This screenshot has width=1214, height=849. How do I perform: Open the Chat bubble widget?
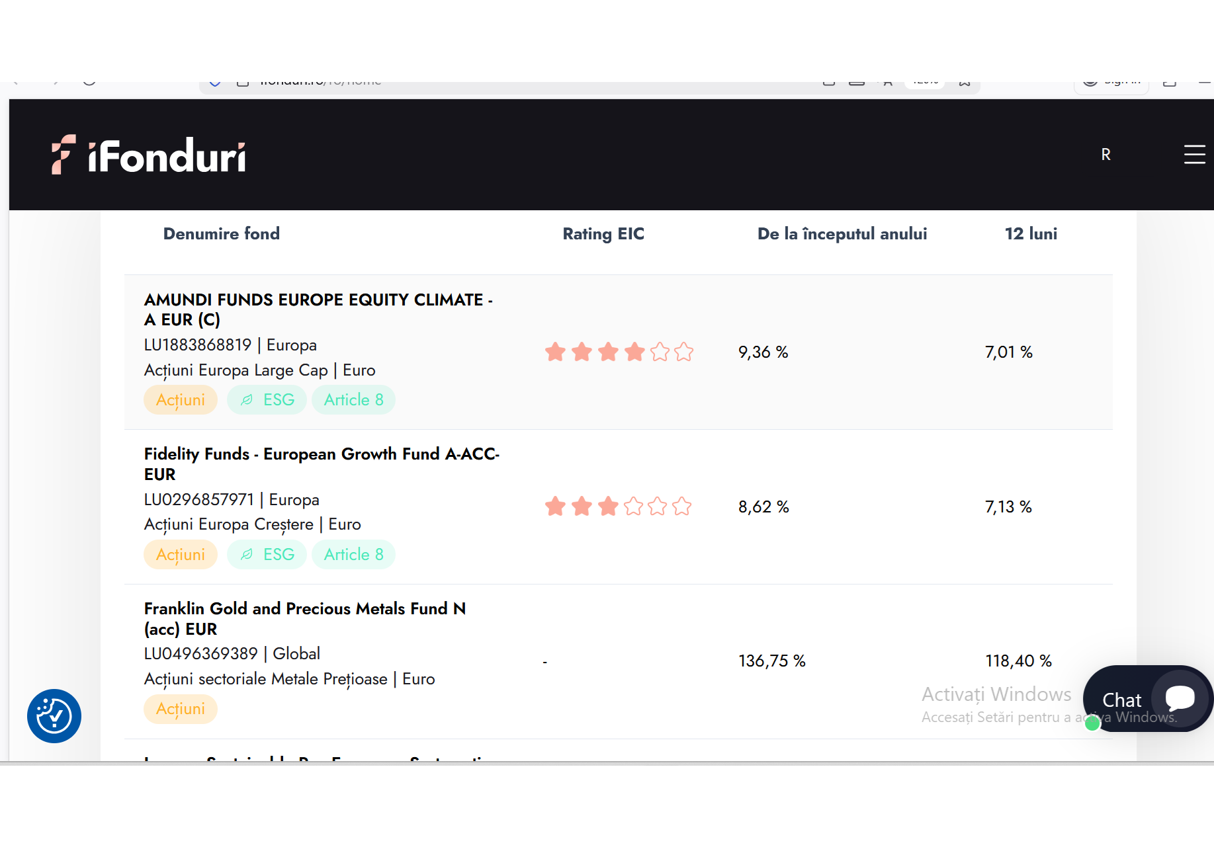[x=1147, y=699]
